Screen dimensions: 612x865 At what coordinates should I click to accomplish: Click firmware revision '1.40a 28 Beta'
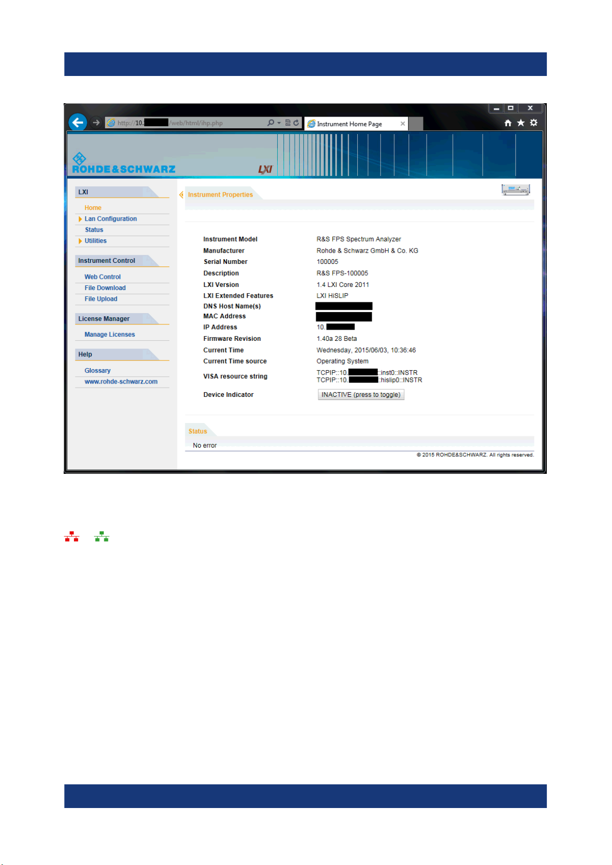point(337,339)
